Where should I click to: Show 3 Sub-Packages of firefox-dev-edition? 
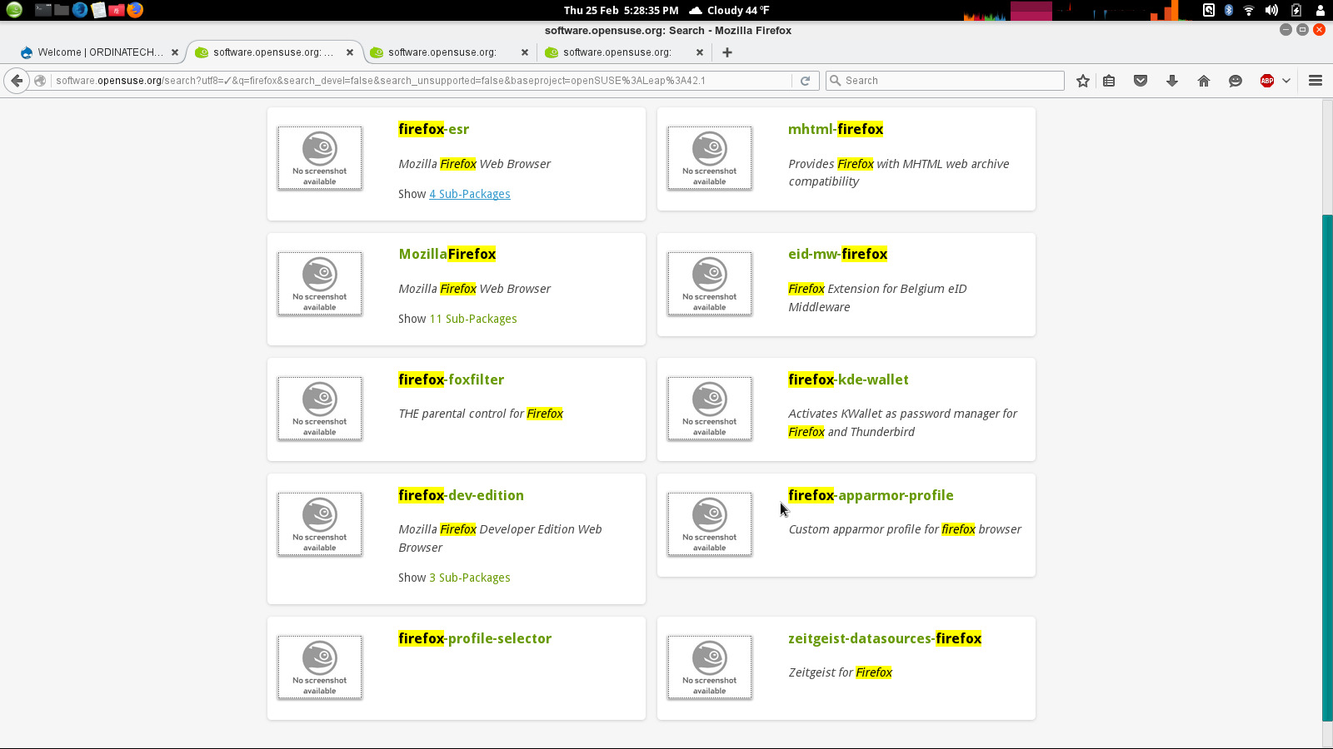tap(470, 578)
